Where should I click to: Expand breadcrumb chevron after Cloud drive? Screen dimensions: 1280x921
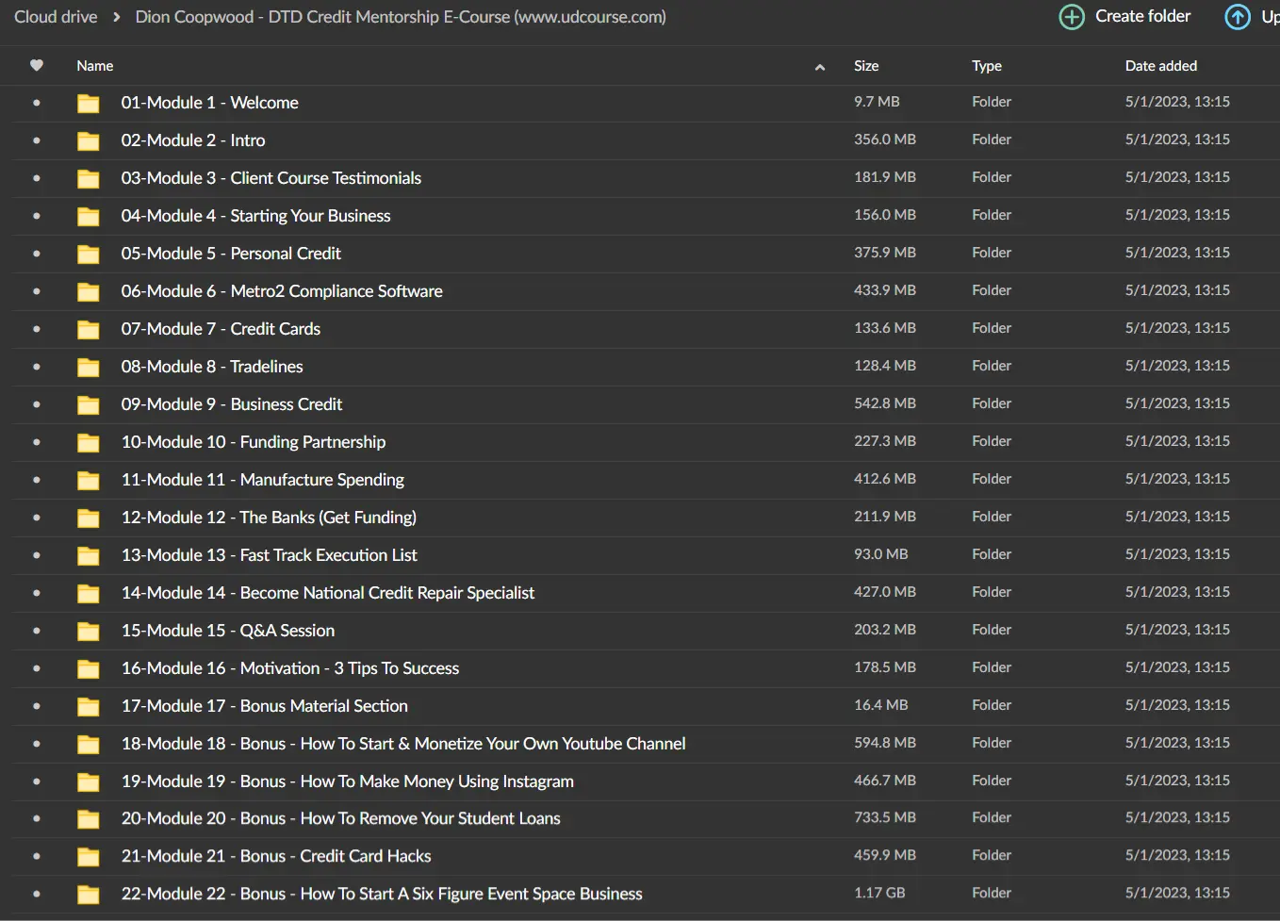click(117, 17)
